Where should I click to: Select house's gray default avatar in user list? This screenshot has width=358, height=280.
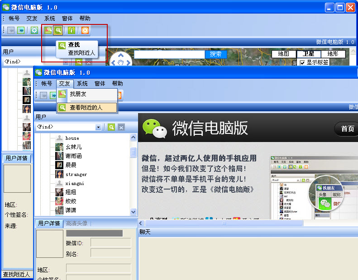pos(59,138)
